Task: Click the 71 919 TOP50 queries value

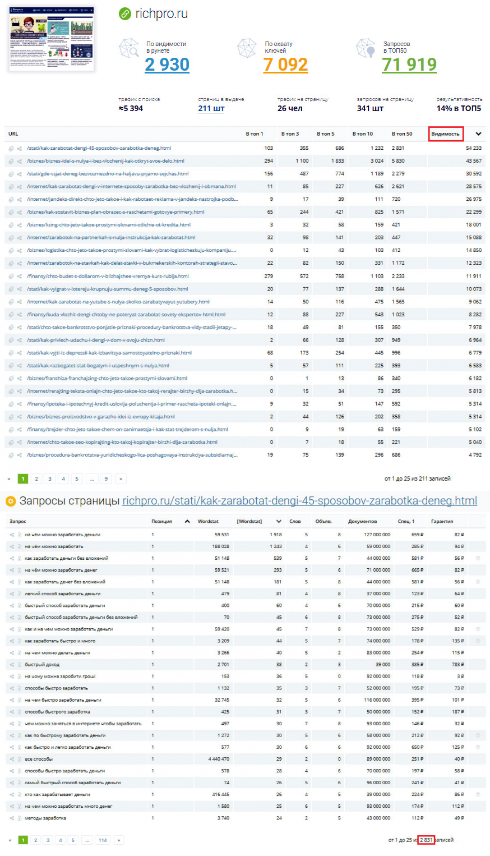Action: tap(409, 65)
